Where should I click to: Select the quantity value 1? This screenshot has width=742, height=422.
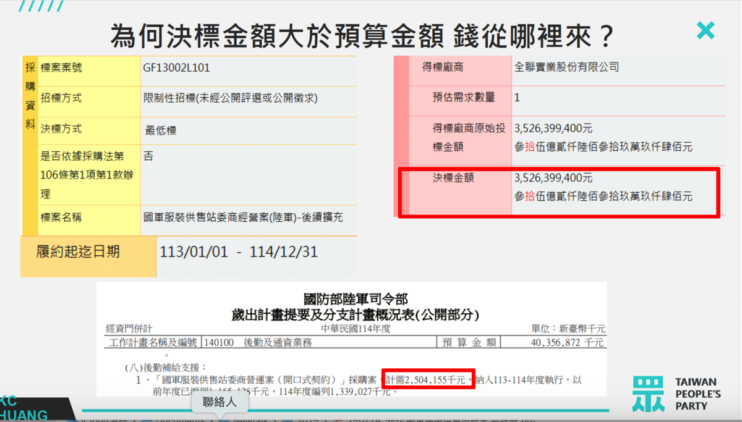[517, 98]
